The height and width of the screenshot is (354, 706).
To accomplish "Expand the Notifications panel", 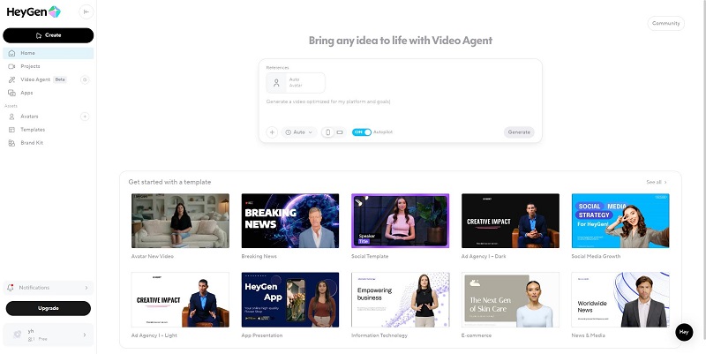I will 49,288.
